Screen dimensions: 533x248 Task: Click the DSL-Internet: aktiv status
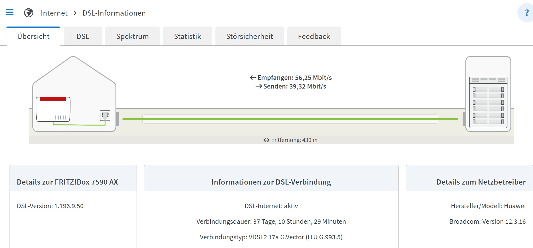click(x=271, y=206)
